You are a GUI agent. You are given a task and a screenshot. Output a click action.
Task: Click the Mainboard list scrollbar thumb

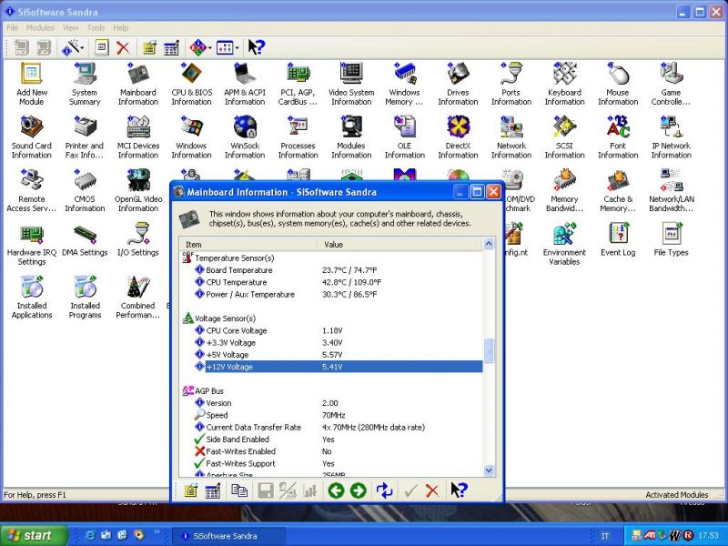point(489,350)
